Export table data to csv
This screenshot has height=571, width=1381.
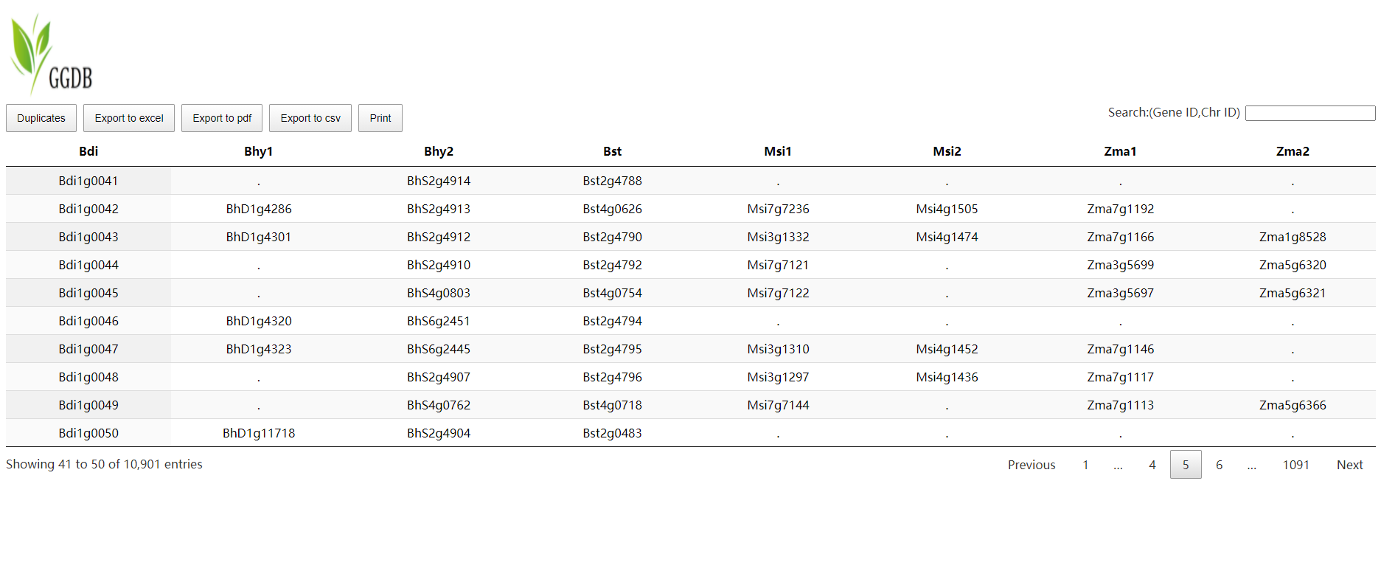[x=310, y=118]
